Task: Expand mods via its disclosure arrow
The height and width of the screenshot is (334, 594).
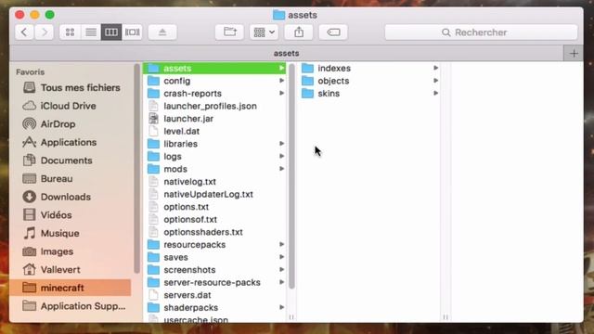Action: (281, 169)
